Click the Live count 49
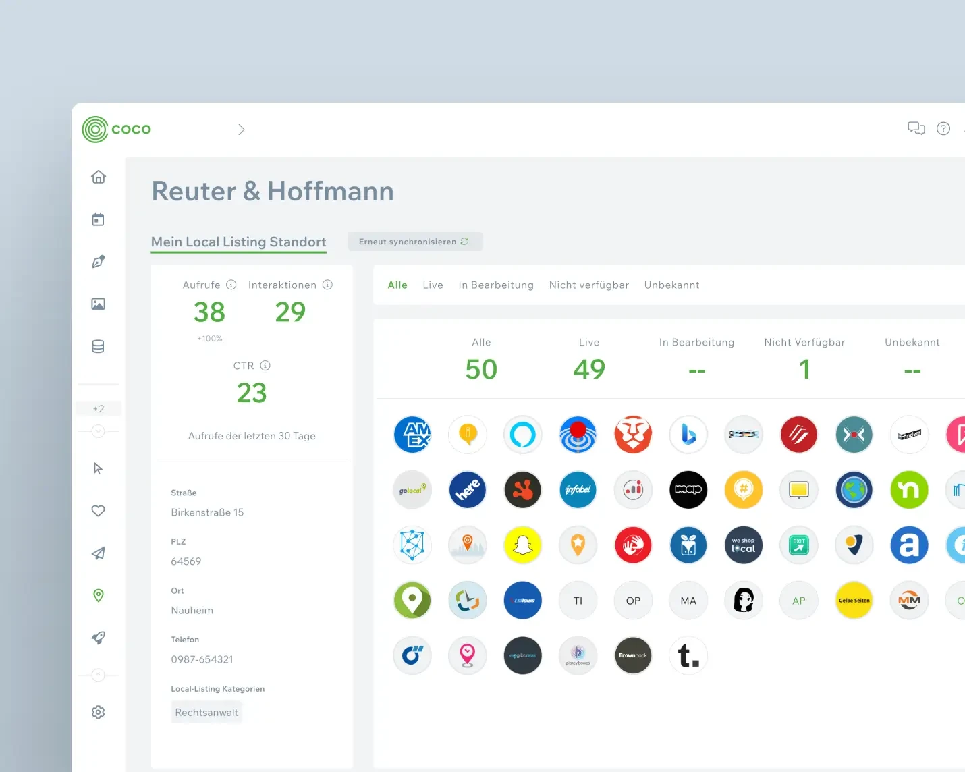 coord(589,369)
